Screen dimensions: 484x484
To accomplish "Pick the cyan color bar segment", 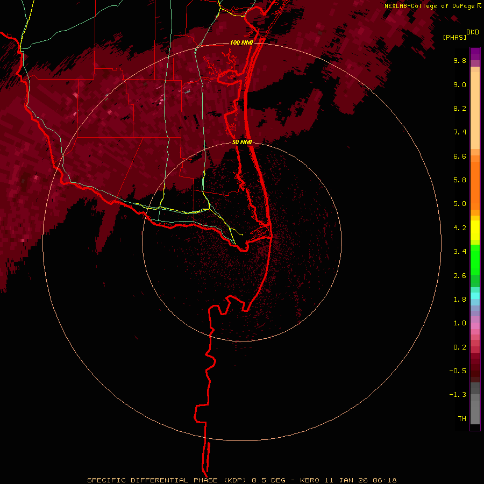I will pos(475,296).
